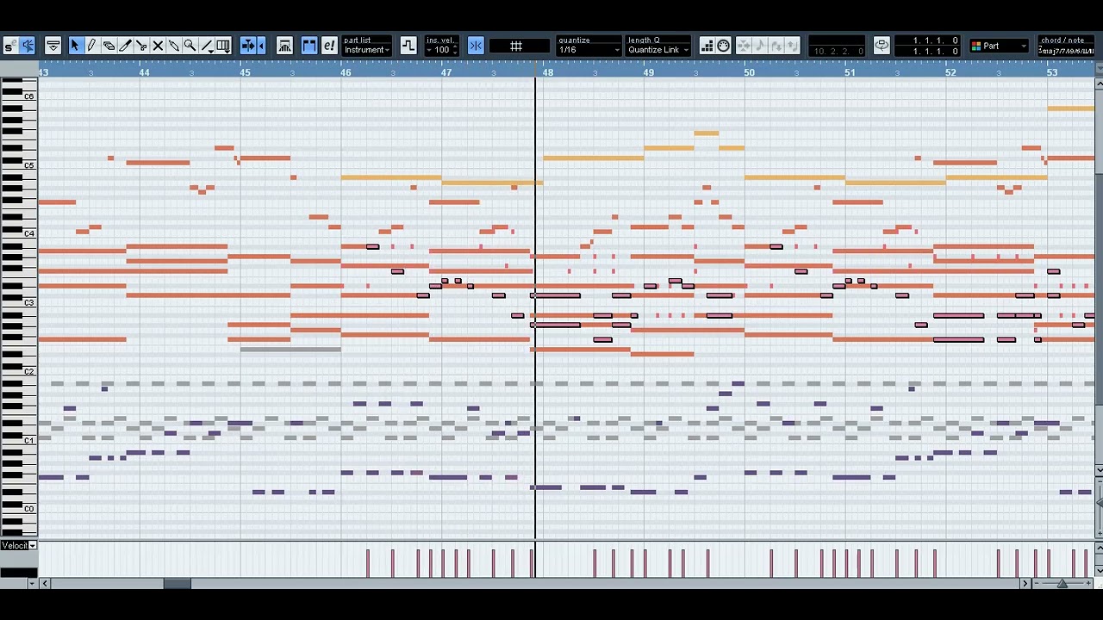
Task: Select the Time Warp tool
Action: [x=223, y=46]
